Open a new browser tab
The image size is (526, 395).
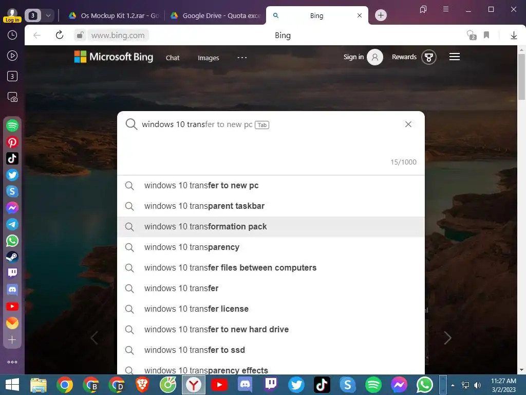click(x=381, y=15)
